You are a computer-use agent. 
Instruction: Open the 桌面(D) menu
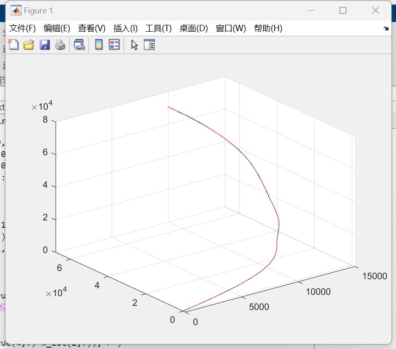pos(193,28)
